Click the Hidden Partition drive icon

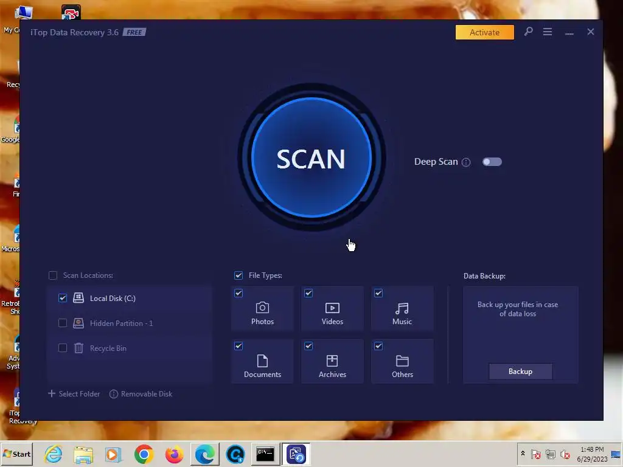tap(78, 323)
